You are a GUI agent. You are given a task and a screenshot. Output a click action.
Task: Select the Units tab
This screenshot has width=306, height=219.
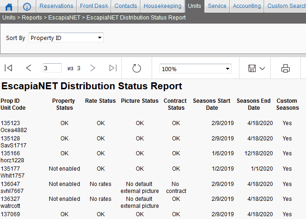(x=194, y=6)
